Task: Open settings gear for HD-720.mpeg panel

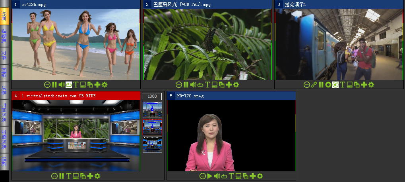Action: pyautogui.click(x=260, y=176)
